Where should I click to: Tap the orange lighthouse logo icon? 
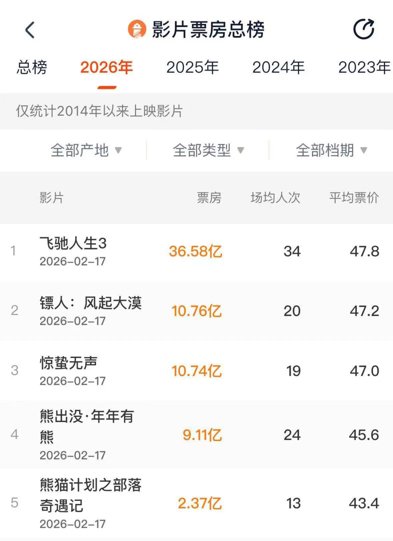tap(137, 29)
